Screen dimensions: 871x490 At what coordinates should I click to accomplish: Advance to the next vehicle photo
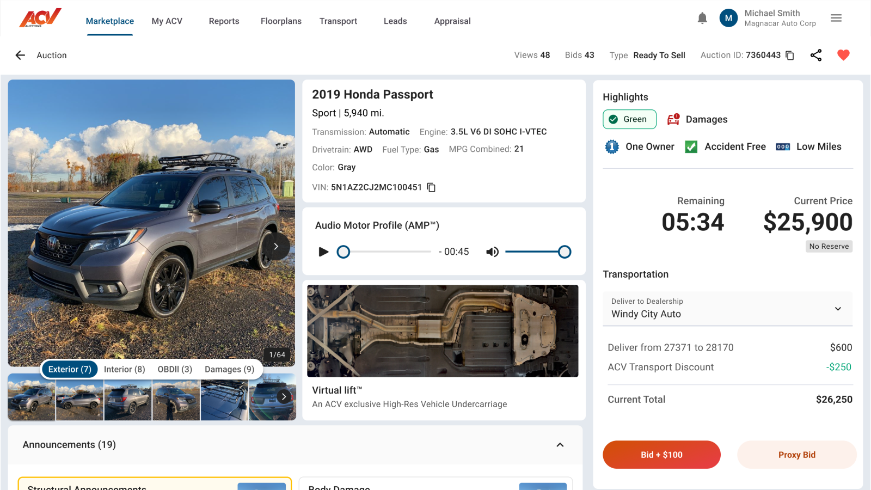[277, 246]
